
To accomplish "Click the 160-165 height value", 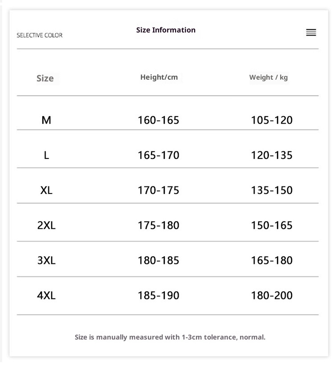I will click(159, 120).
